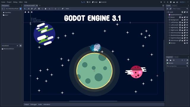Click the Add Node plus icon

167,9
